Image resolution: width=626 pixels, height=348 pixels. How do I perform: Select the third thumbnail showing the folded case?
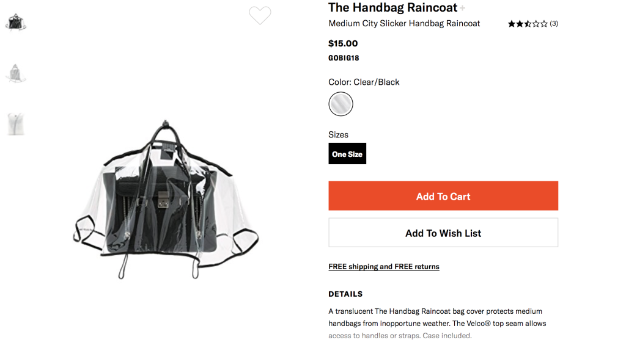pos(16,124)
